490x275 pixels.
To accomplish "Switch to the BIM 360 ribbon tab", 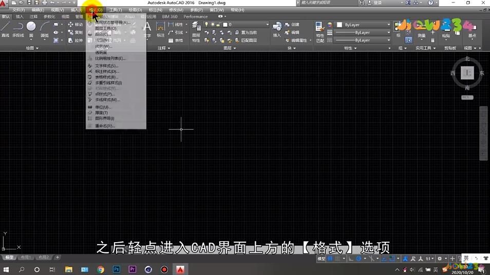I will [x=169, y=16].
